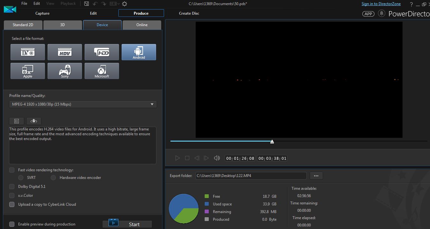Click the PowerDirector logo icon

pos(10,9)
